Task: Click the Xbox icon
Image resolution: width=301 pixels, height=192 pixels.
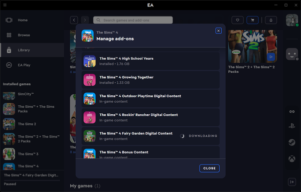Action: coord(292,158)
